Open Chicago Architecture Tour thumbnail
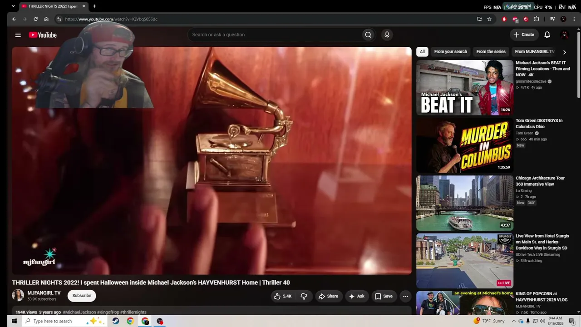The image size is (581, 327). [465, 203]
